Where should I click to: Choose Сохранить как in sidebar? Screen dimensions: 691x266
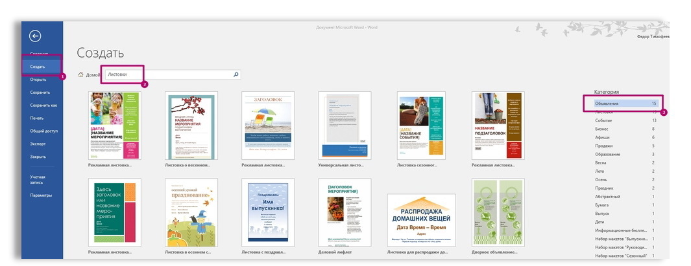(x=43, y=105)
